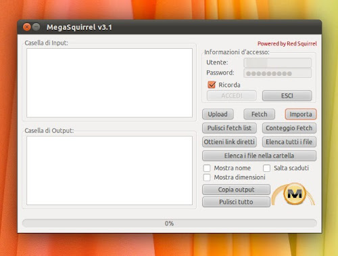Click the Copia output button

point(236,190)
